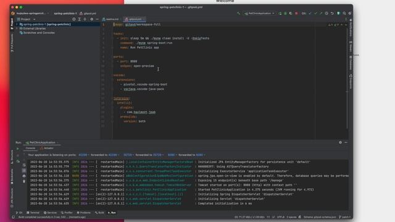
Task: Open Services tool window
Action: [50, 213]
